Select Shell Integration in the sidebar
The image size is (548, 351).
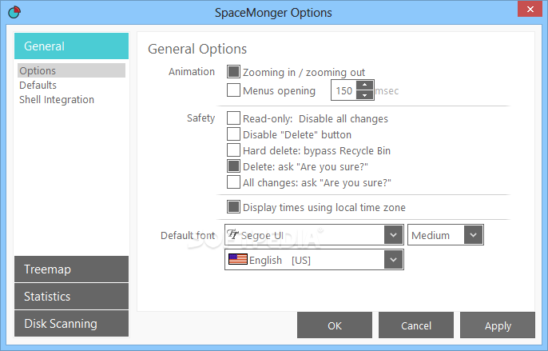click(x=57, y=100)
